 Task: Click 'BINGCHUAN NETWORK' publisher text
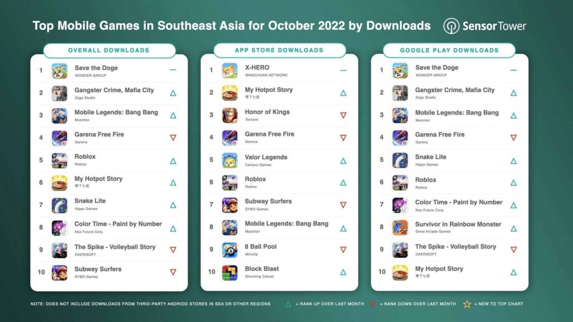pyautogui.click(x=266, y=75)
